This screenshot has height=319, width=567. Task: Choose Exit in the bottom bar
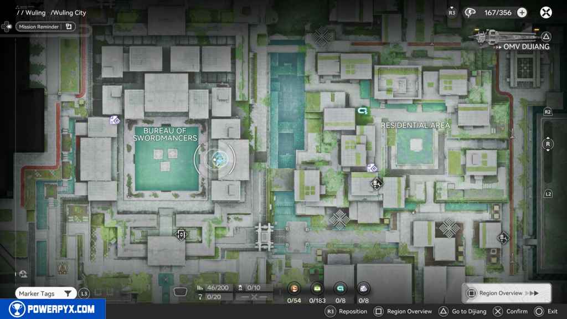(x=547, y=311)
